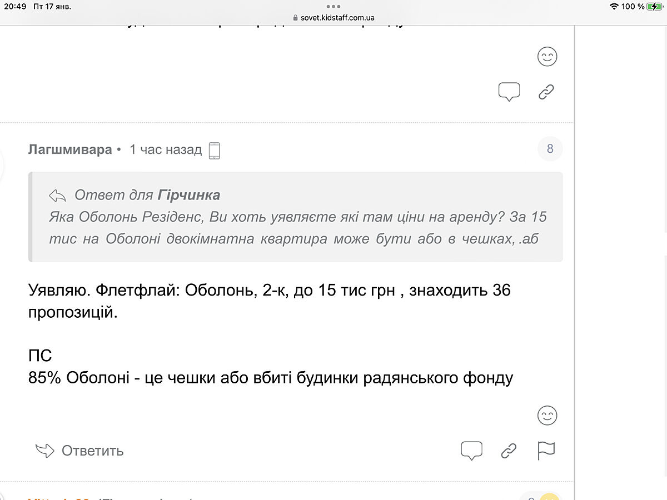The width and height of the screenshot is (667, 500).
Task: Click the mobile phone icon beside timestamp
Action: (214, 150)
